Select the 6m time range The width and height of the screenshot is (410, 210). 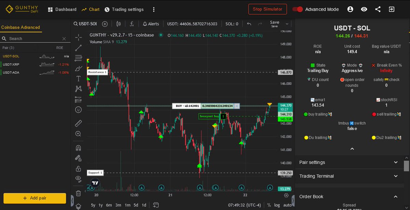tap(109, 205)
